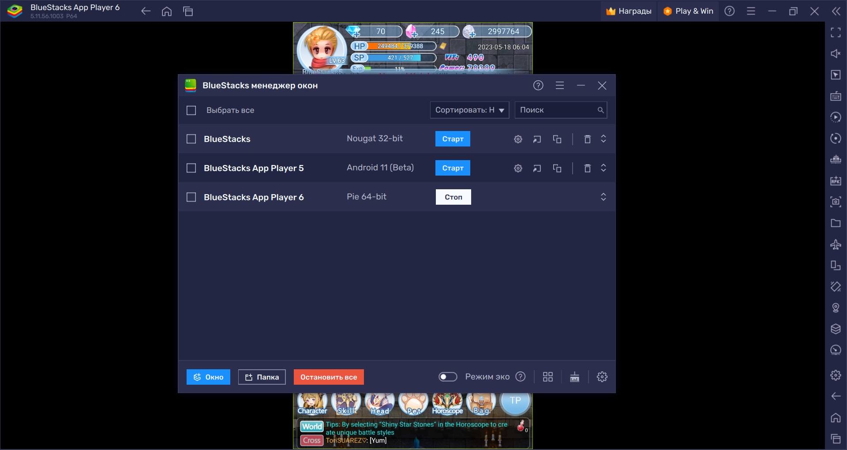Select World chat channel in game
847x450 pixels.
coord(312,427)
